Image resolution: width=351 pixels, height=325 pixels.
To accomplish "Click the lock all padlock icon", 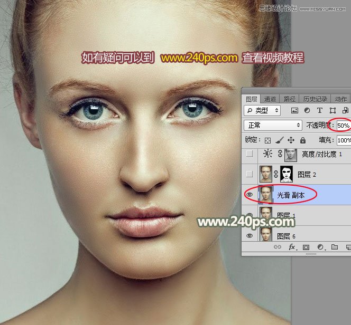I will pyautogui.click(x=303, y=140).
